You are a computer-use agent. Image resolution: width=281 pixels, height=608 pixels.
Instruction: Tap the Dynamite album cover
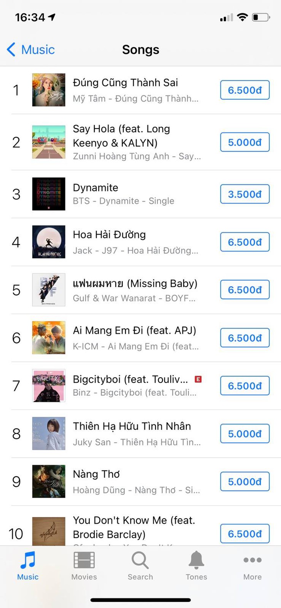pos(49,194)
